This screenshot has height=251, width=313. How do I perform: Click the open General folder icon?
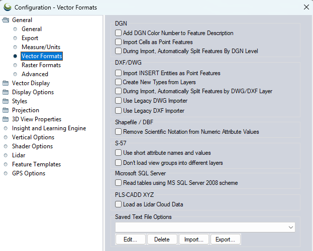point(6,21)
